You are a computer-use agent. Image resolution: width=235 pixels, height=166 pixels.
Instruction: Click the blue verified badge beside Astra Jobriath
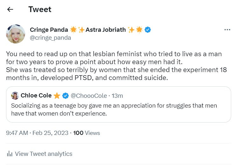click(x=148, y=30)
